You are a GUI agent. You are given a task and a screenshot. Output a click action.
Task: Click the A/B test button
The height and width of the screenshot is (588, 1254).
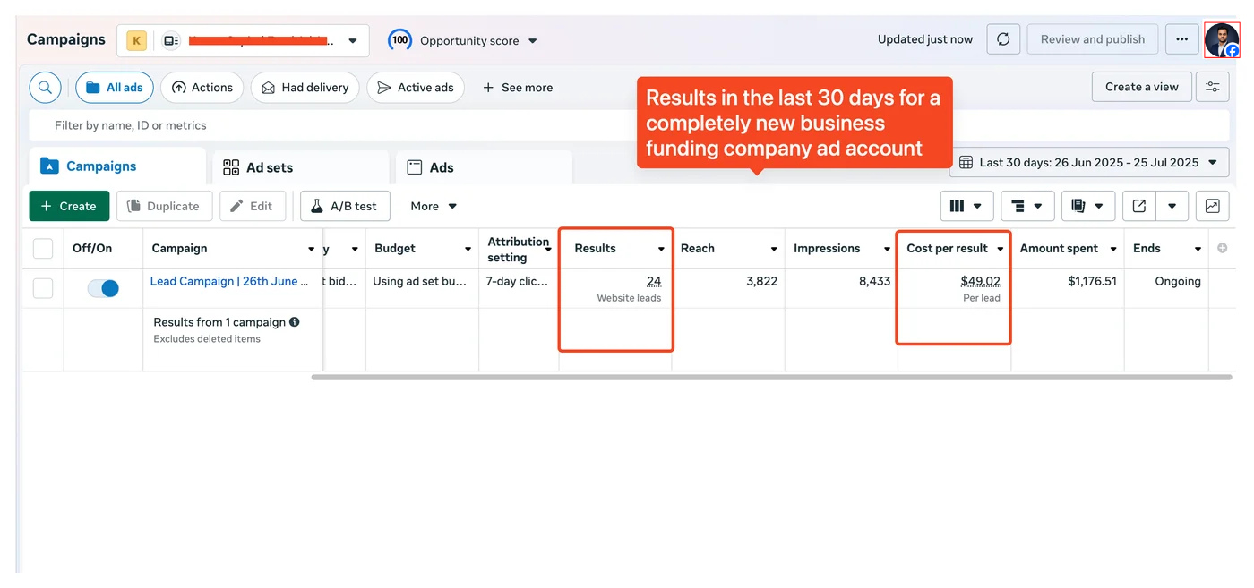coord(345,206)
